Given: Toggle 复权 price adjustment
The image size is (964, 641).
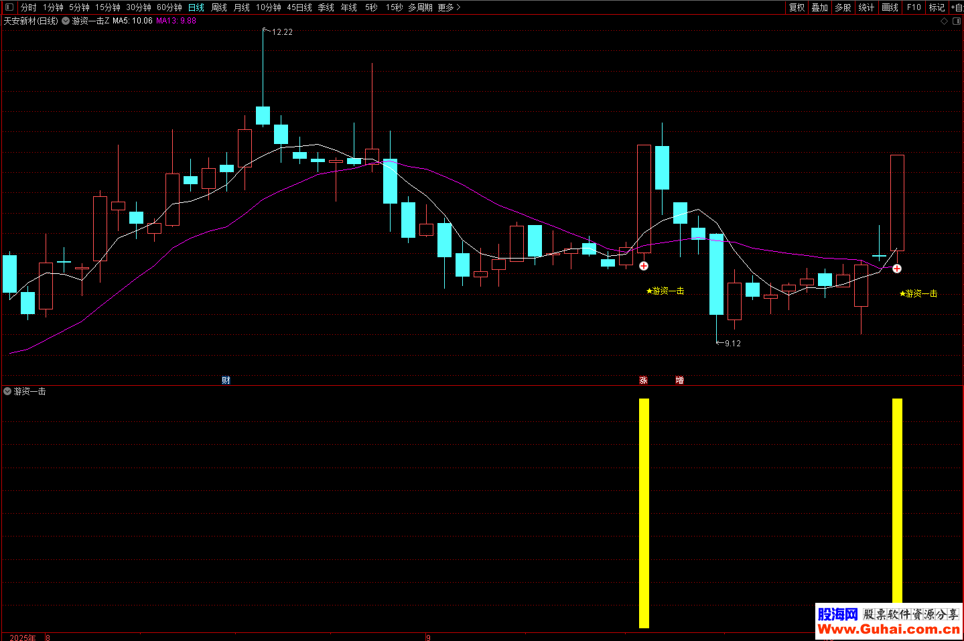Looking at the screenshot, I should click(797, 7).
